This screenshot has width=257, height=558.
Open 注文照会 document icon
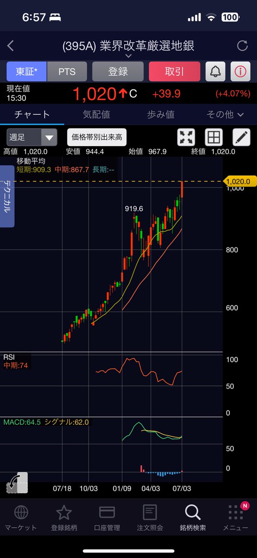(x=150, y=512)
